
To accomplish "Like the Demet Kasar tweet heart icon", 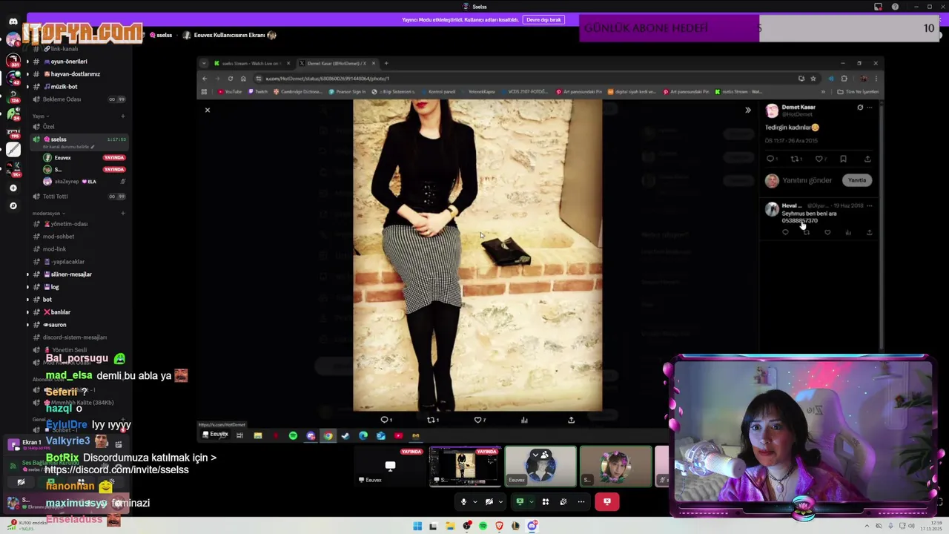I will [819, 159].
